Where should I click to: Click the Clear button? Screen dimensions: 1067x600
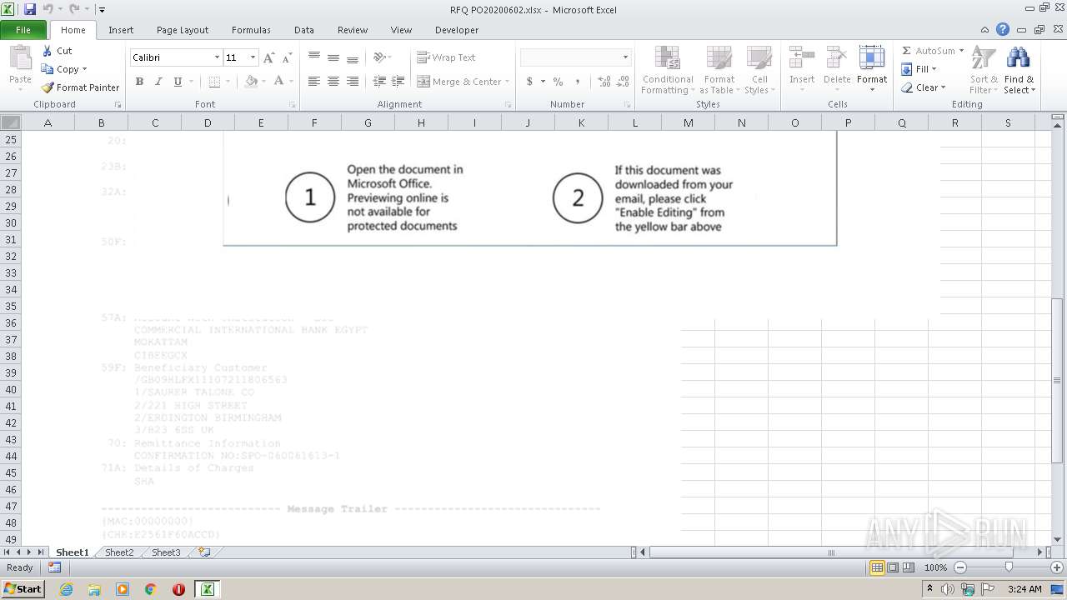924,87
